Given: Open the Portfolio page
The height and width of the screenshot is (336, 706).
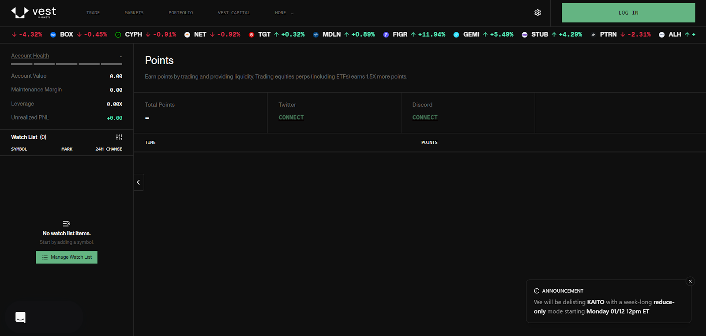Looking at the screenshot, I should [x=181, y=13].
